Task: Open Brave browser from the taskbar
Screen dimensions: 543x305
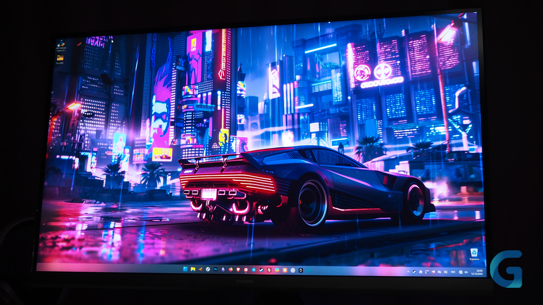Action: pos(238,270)
